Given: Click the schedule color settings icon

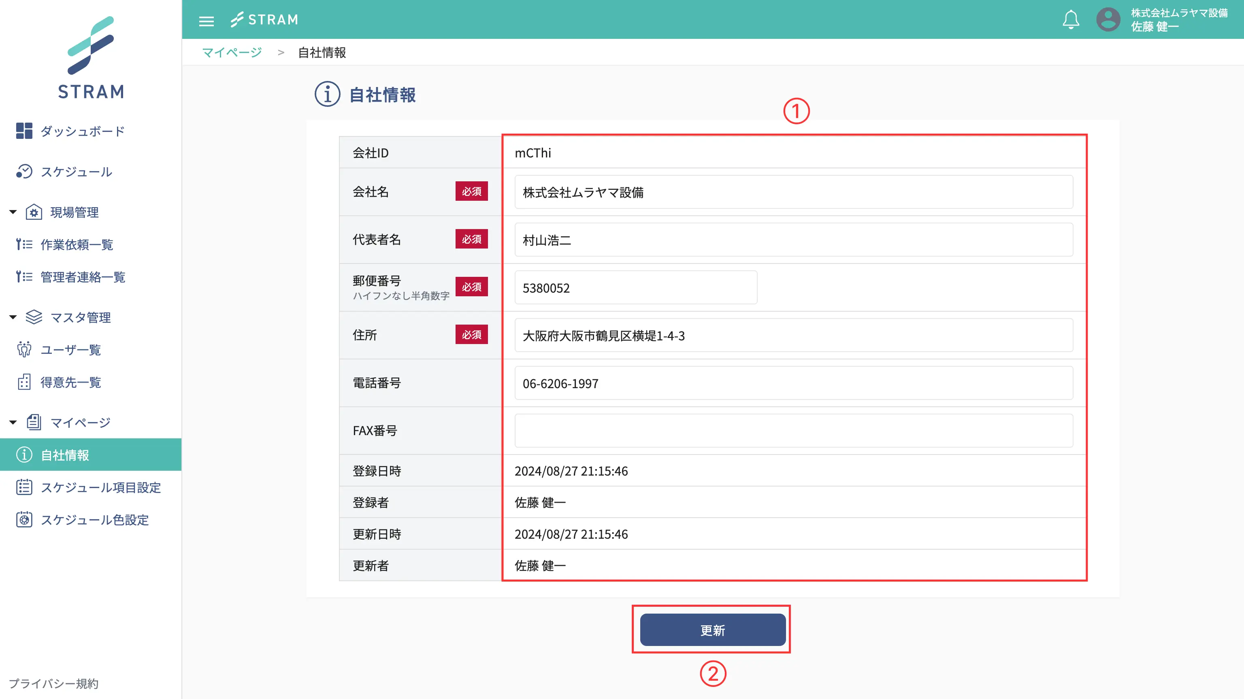Looking at the screenshot, I should click(x=24, y=519).
